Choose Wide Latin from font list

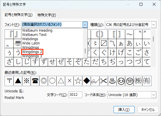[x=31, y=43]
